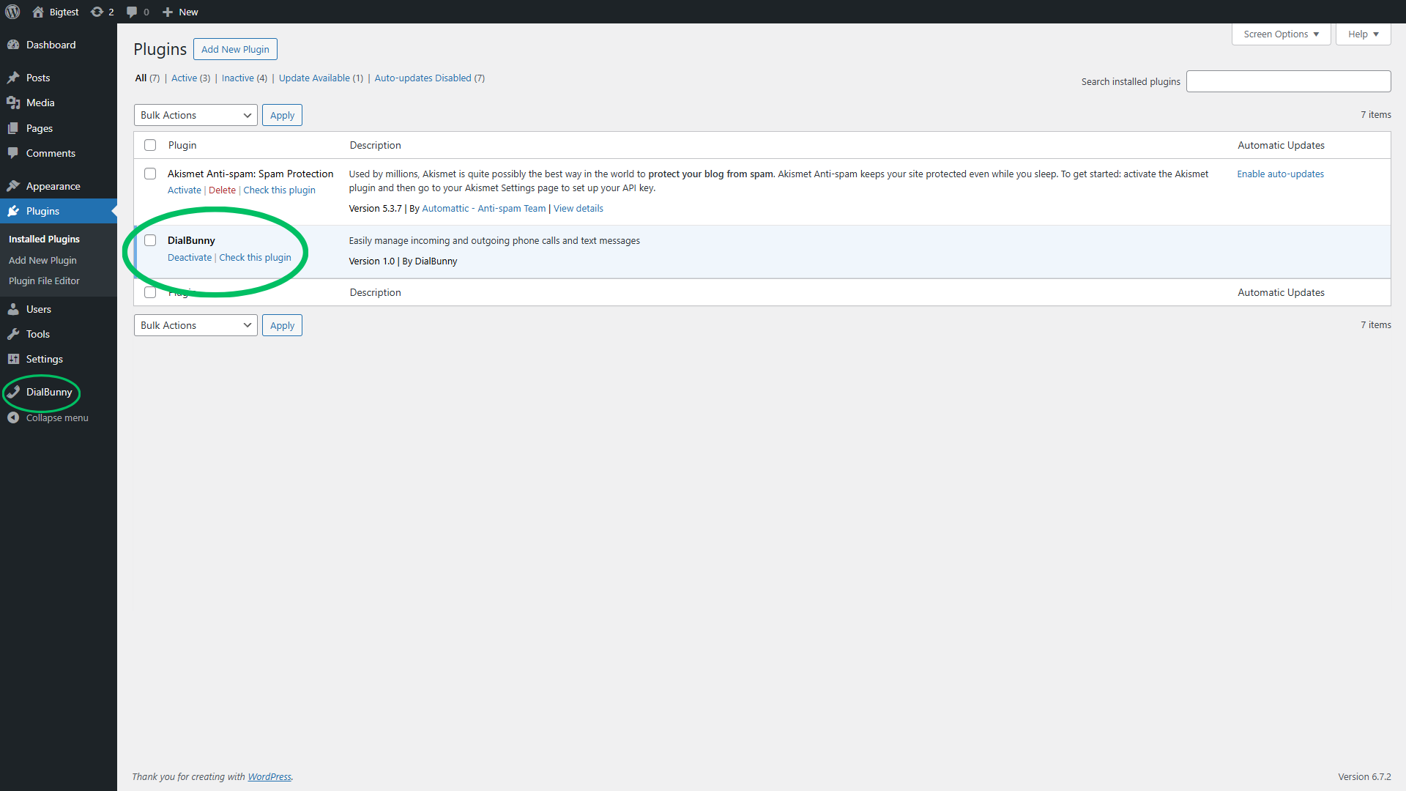Show only Active plugins
The height and width of the screenshot is (791, 1406).
pos(184,78)
